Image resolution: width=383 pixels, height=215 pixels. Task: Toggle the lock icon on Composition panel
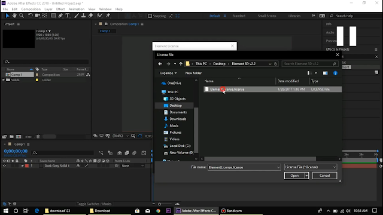106,24
